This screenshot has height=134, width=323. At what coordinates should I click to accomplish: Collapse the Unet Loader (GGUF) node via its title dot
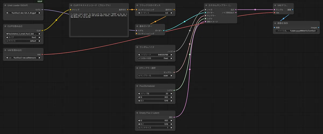(x=6, y=5)
